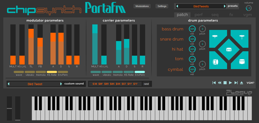
Task: Adjust the modulator FB slider
Action: [40, 44]
